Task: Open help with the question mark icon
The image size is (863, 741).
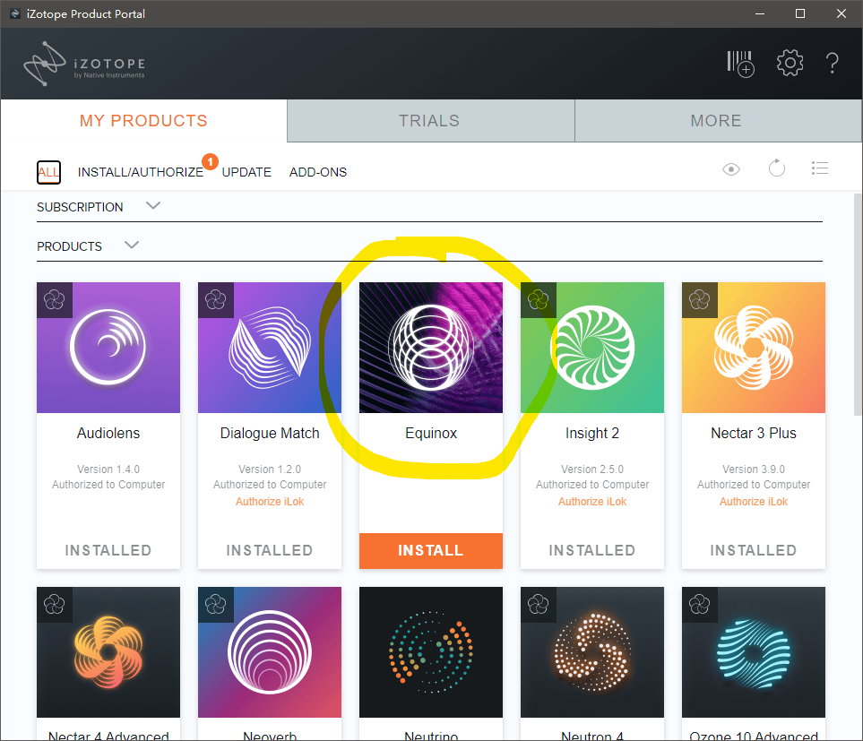Action: pyautogui.click(x=833, y=64)
